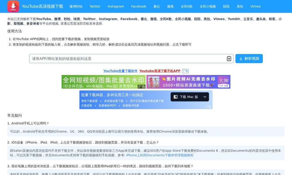Open YouTube高清视频下载 home title
Screen dimensions: 292x175
point(42,6)
